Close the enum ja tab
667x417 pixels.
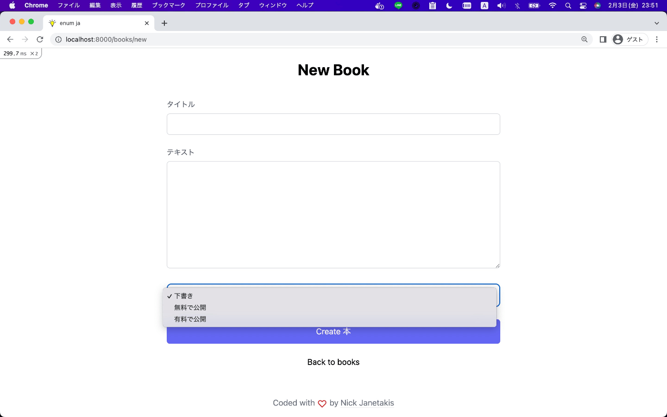pyautogui.click(x=147, y=23)
